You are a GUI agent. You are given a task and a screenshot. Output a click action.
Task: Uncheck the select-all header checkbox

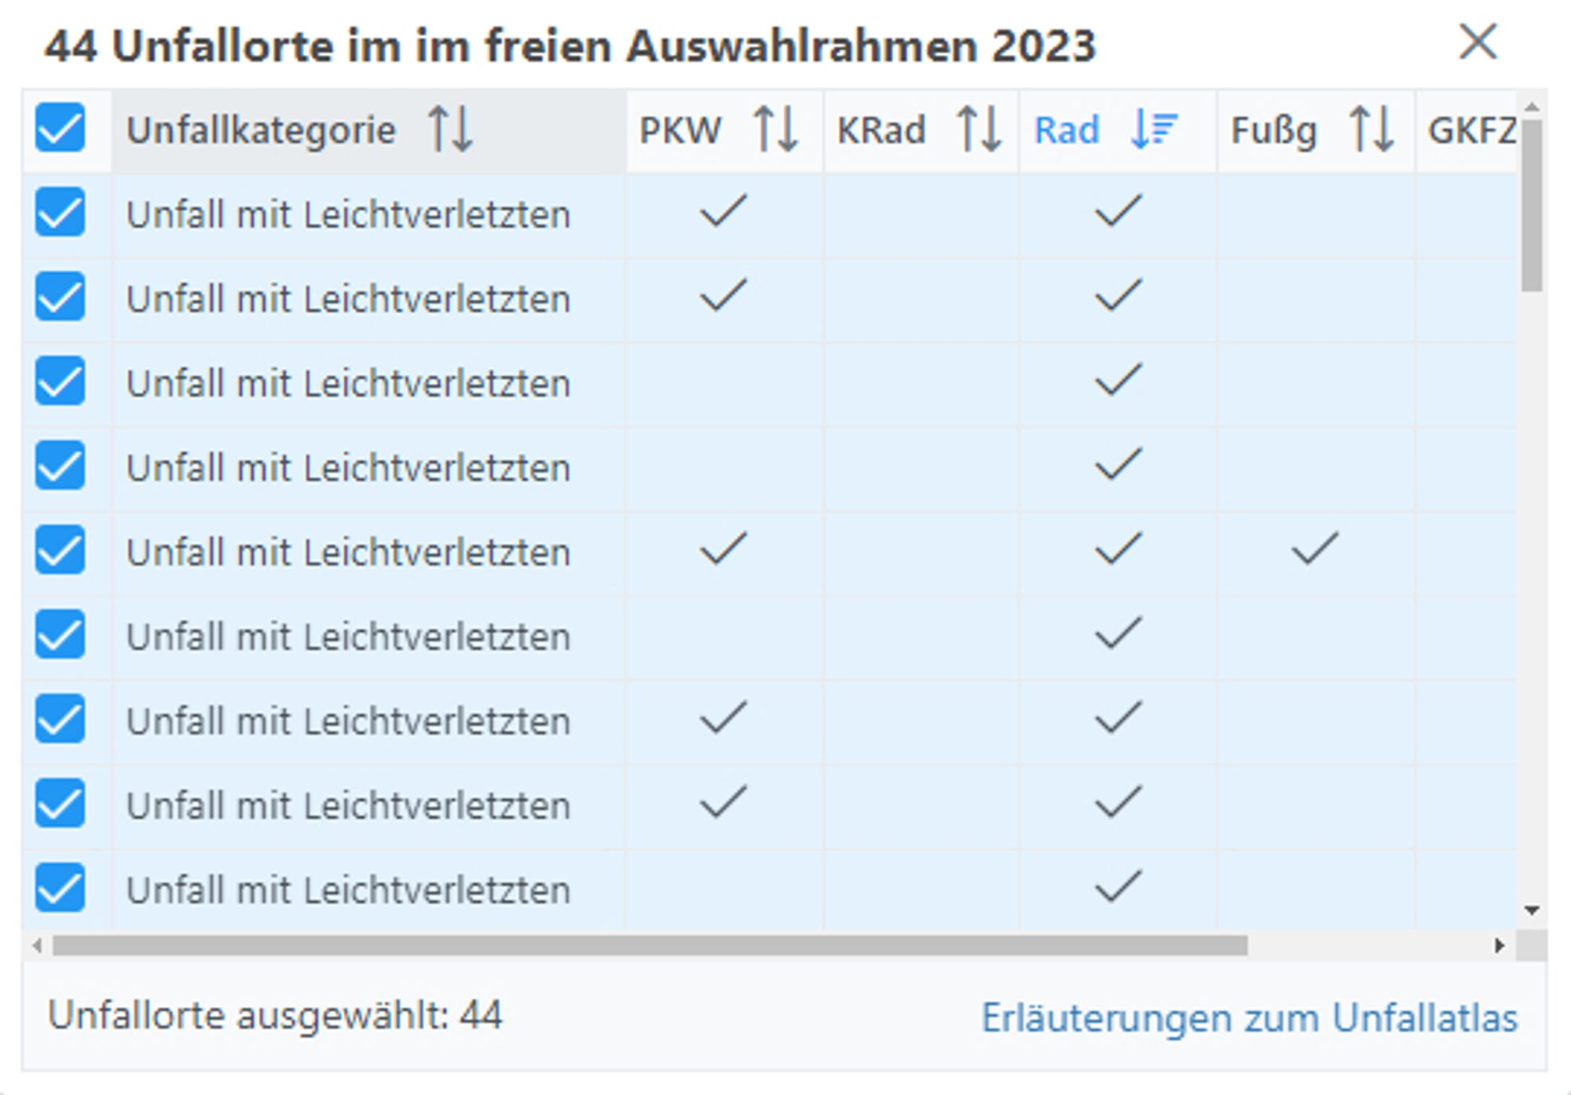[60, 127]
